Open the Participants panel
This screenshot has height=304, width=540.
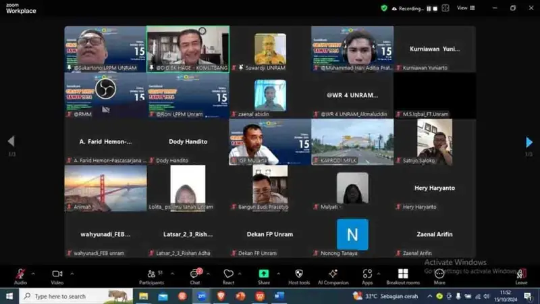(151, 276)
